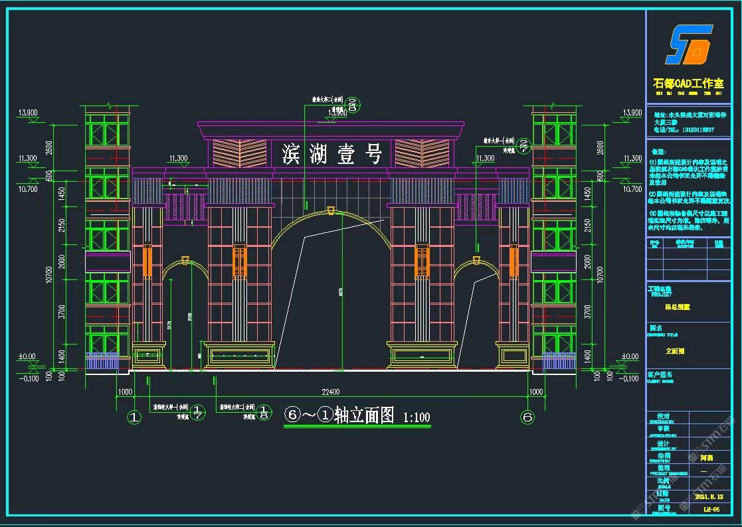Click axis bubble 6 at bottom right
This screenshot has height=527, width=742.
527,417
